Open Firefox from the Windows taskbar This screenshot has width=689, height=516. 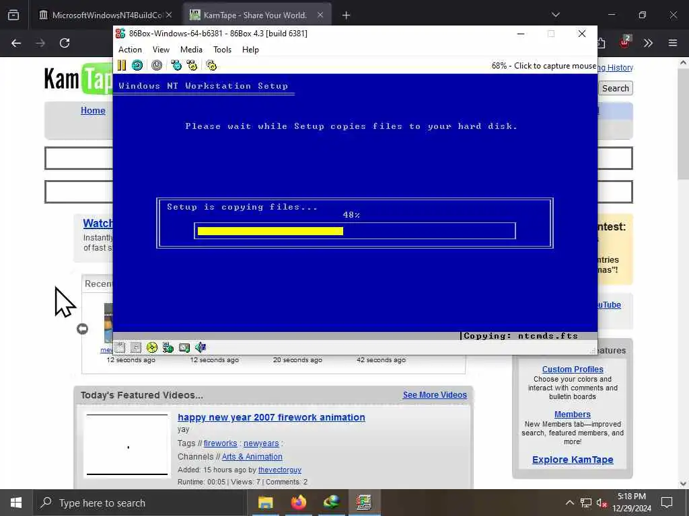tap(298, 503)
